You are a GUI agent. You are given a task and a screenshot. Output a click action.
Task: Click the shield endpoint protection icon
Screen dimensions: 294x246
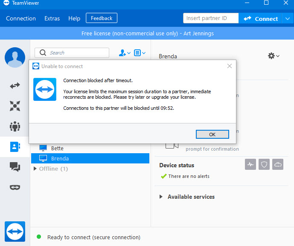264,164
